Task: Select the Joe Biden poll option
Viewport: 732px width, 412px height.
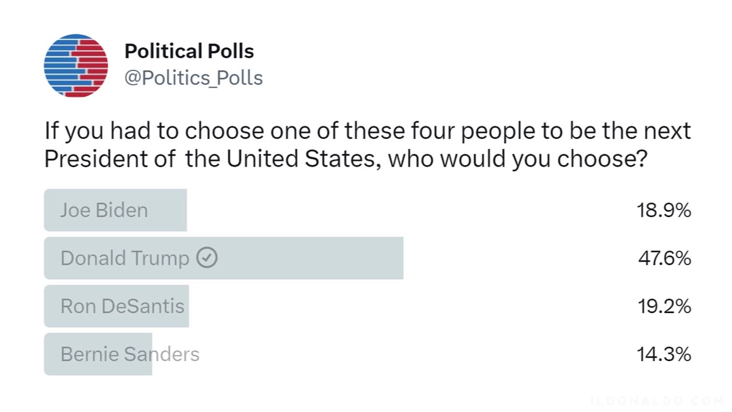Action: (x=104, y=211)
